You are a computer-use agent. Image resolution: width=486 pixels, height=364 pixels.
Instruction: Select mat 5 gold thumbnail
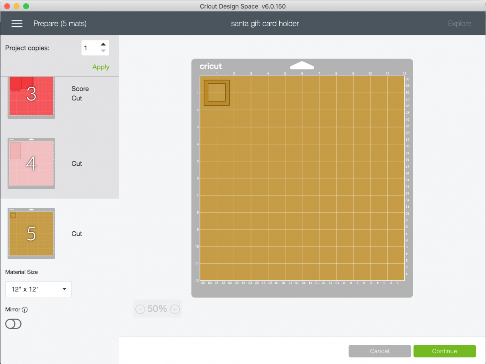point(31,233)
